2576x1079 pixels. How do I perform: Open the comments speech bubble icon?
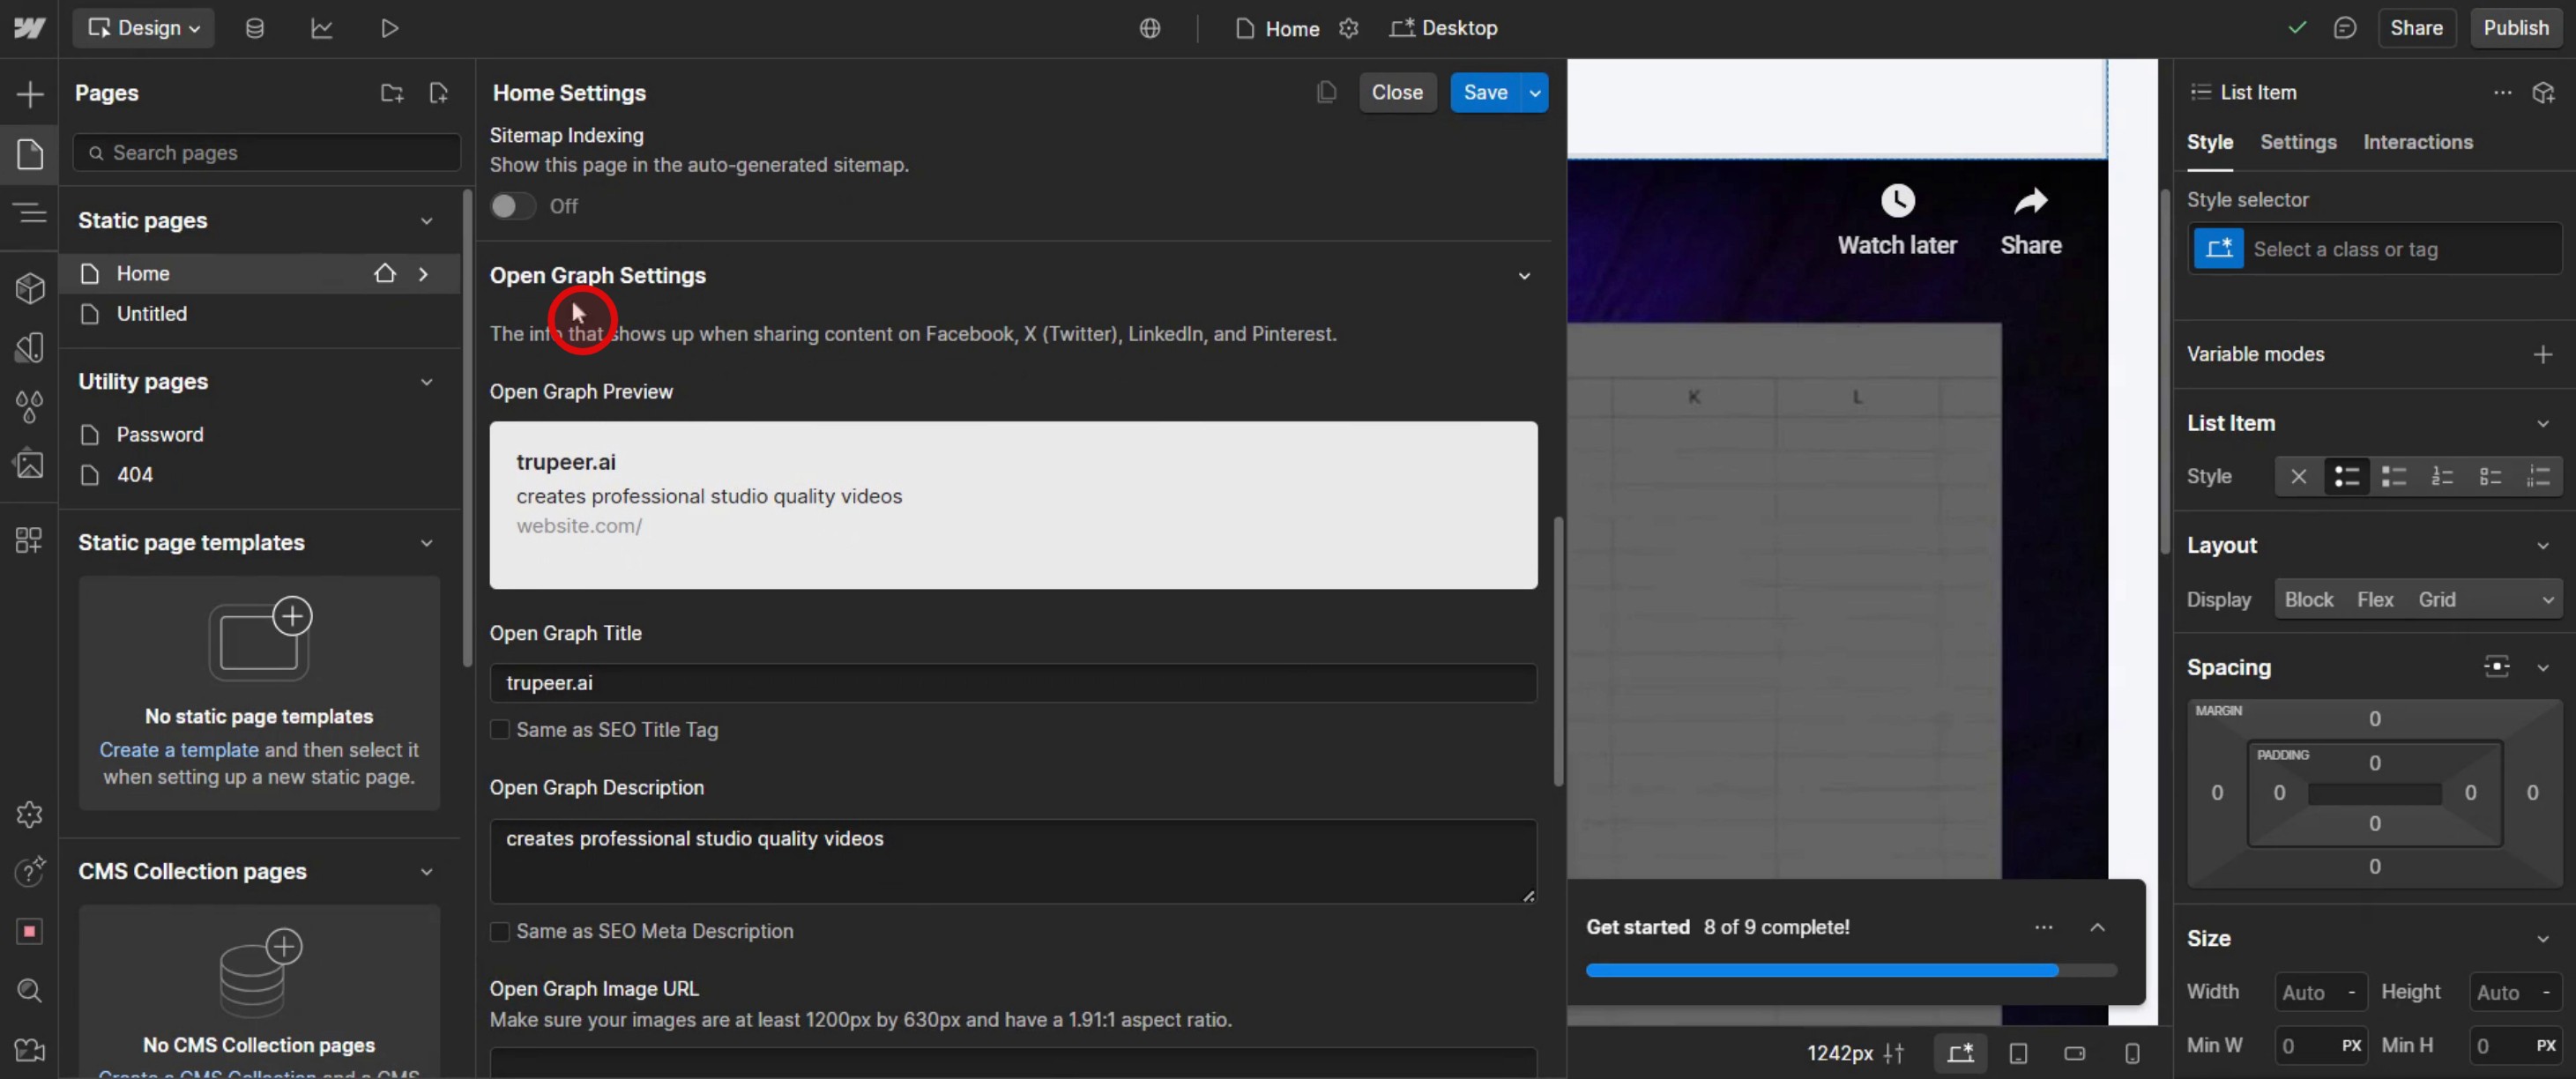2344,28
